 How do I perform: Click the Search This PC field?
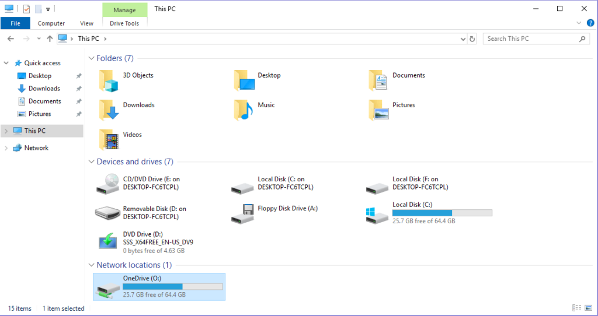530,38
